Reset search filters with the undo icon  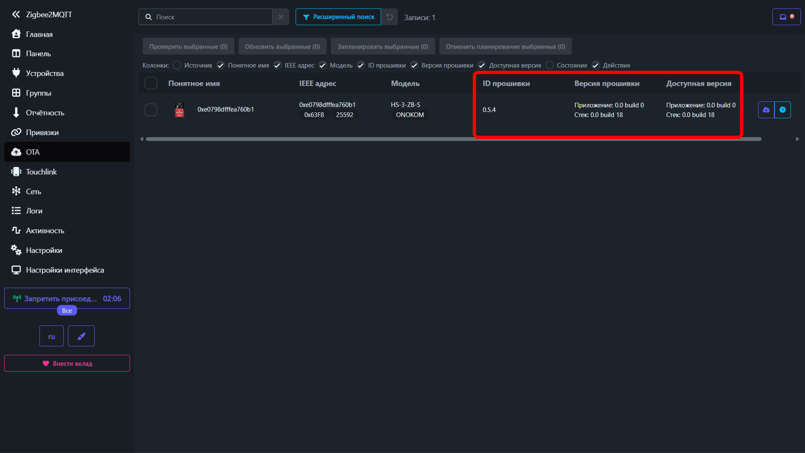tap(390, 17)
